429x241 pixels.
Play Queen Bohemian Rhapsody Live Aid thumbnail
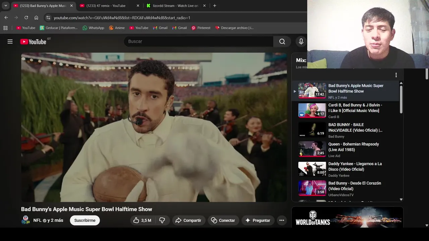[312, 149]
